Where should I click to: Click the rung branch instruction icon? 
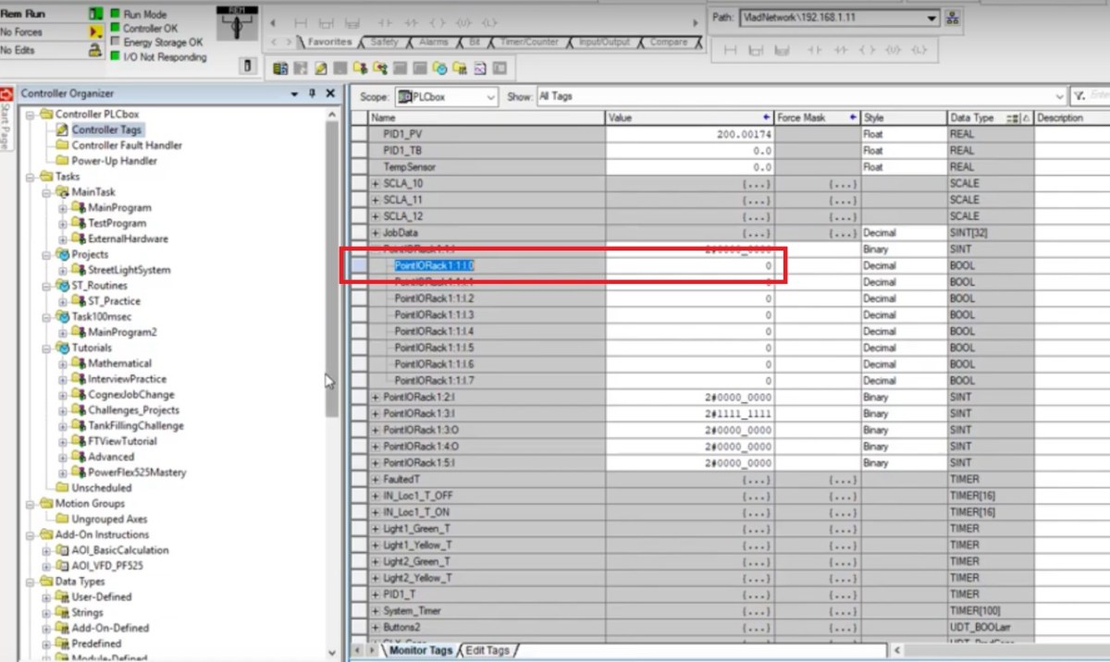(x=328, y=23)
